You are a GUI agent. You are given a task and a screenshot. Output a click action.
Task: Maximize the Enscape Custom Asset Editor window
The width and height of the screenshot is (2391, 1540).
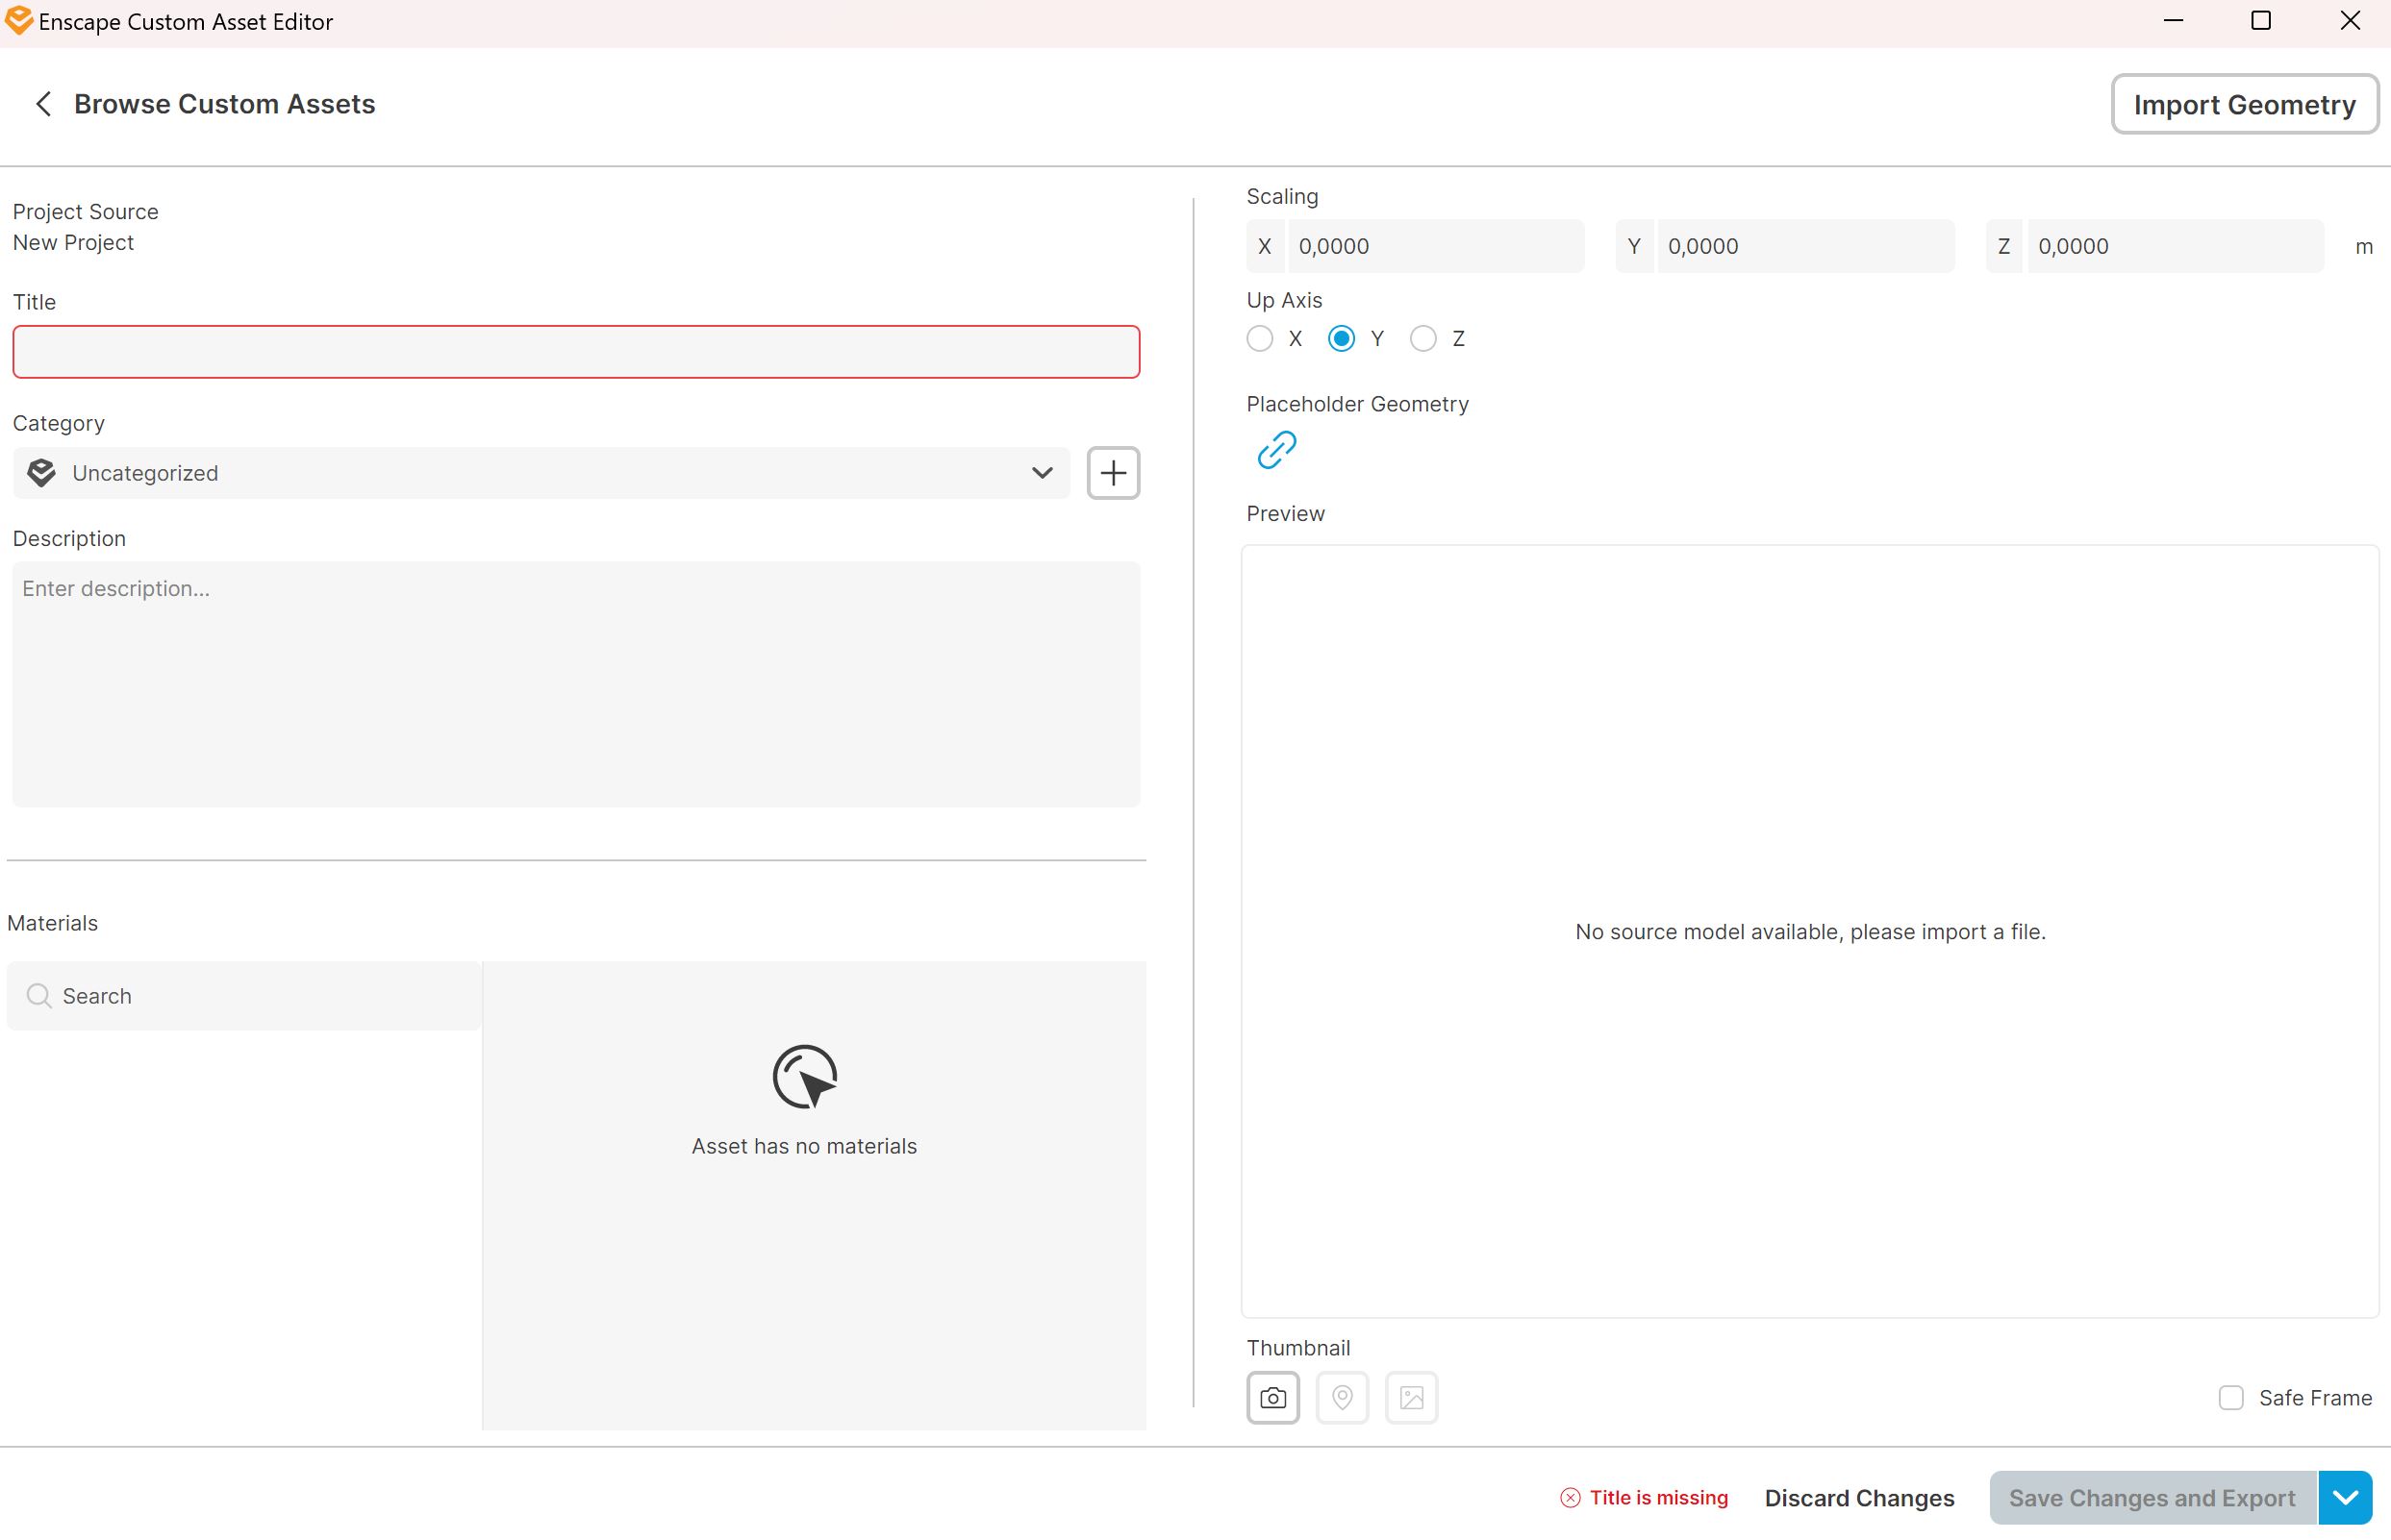click(x=2261, y=21)
